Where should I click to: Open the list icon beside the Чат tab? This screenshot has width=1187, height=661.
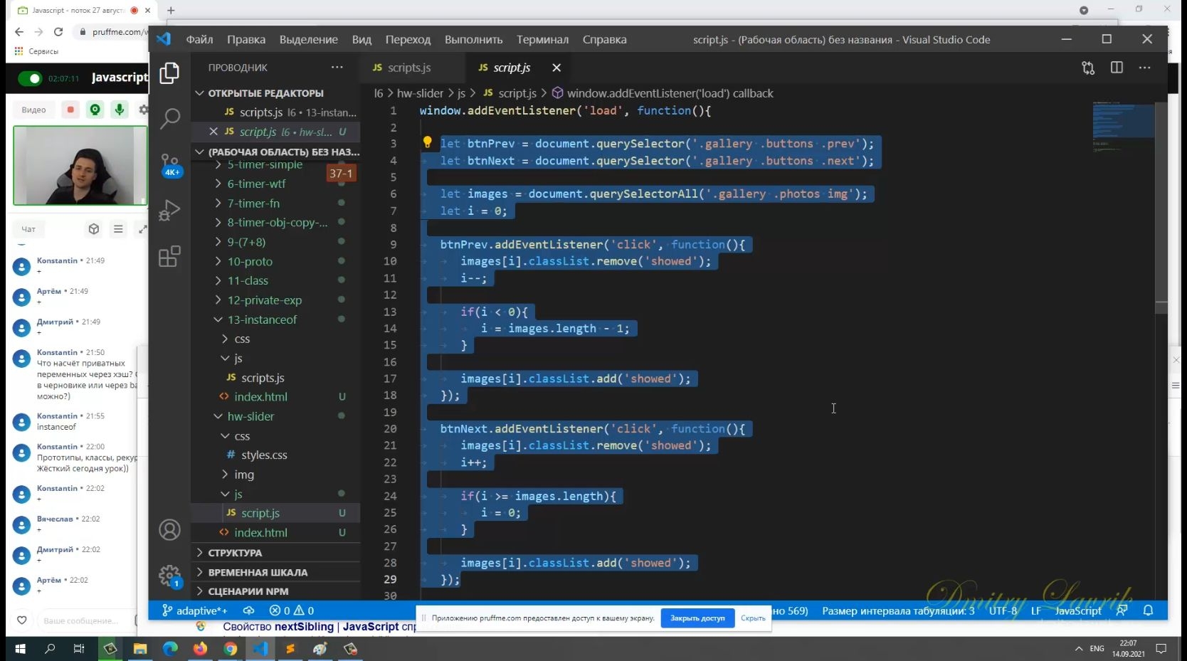point(118,229)
